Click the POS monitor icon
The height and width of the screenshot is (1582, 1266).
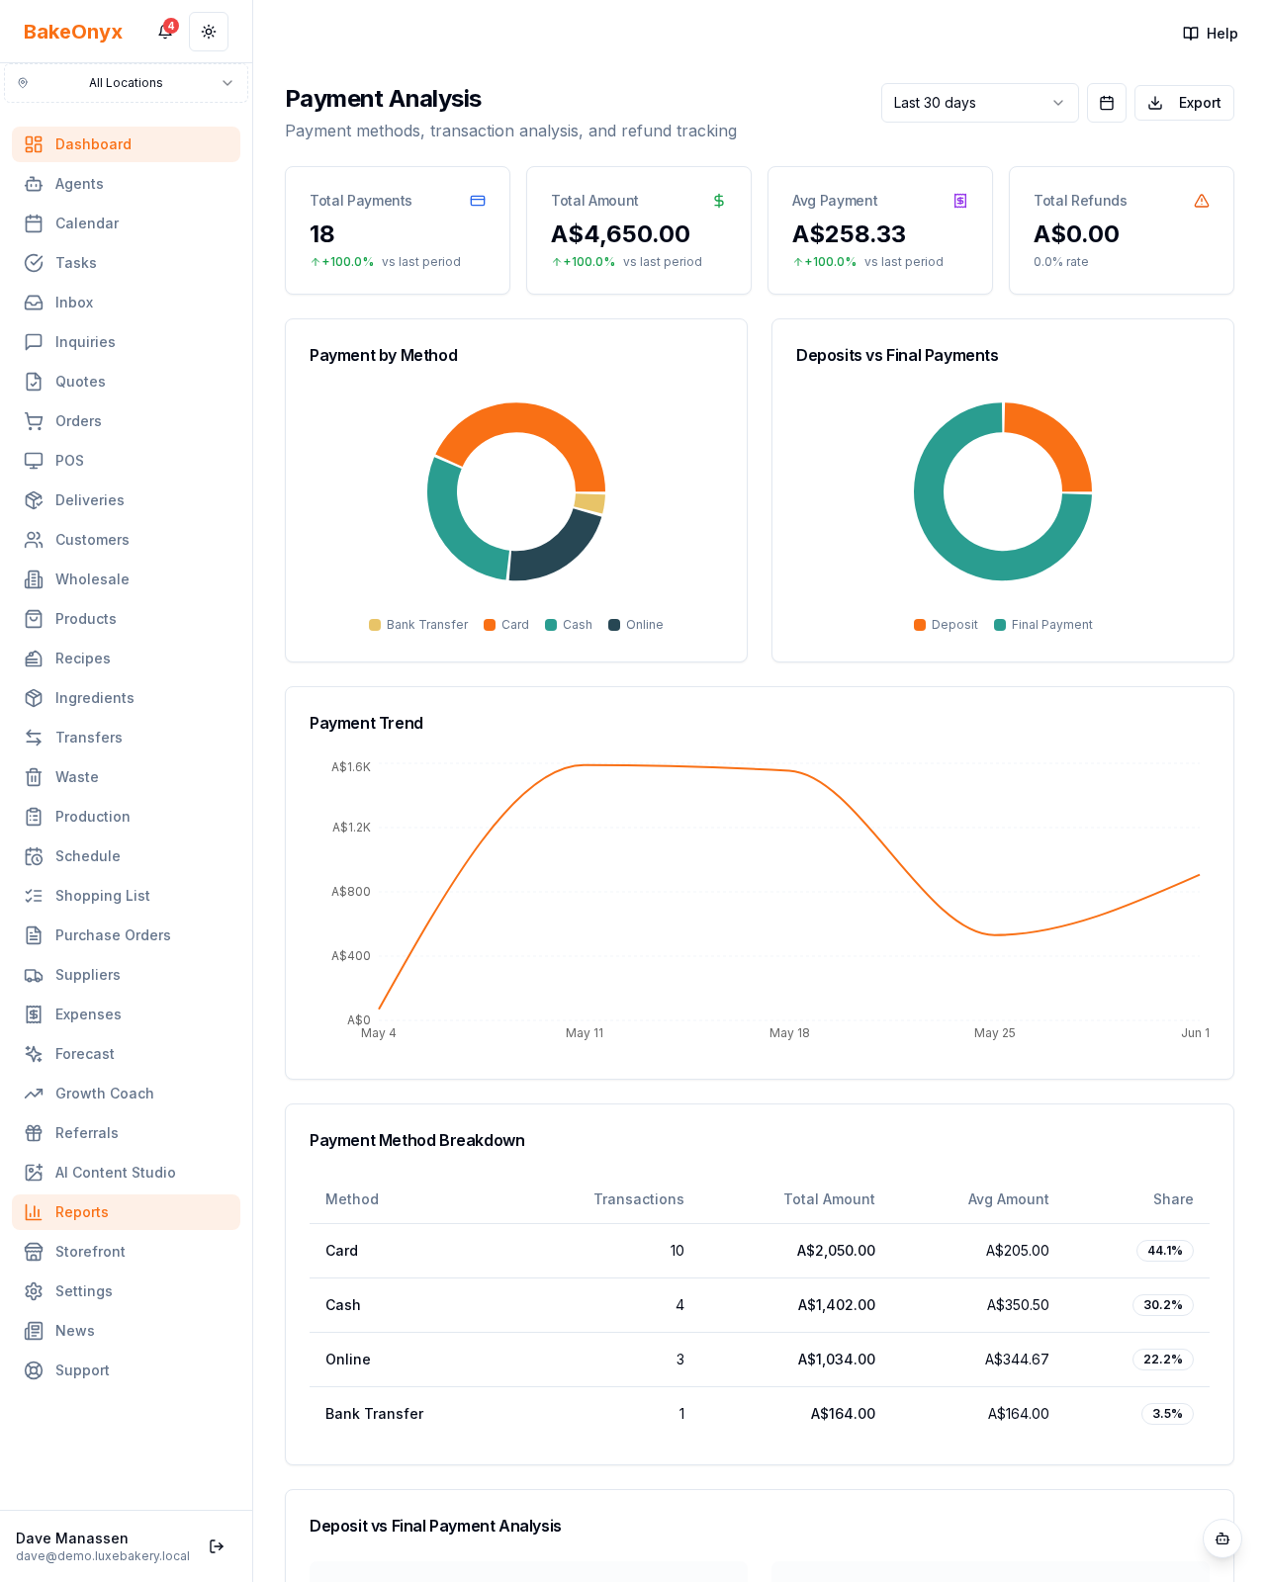(x=34, y=461)
